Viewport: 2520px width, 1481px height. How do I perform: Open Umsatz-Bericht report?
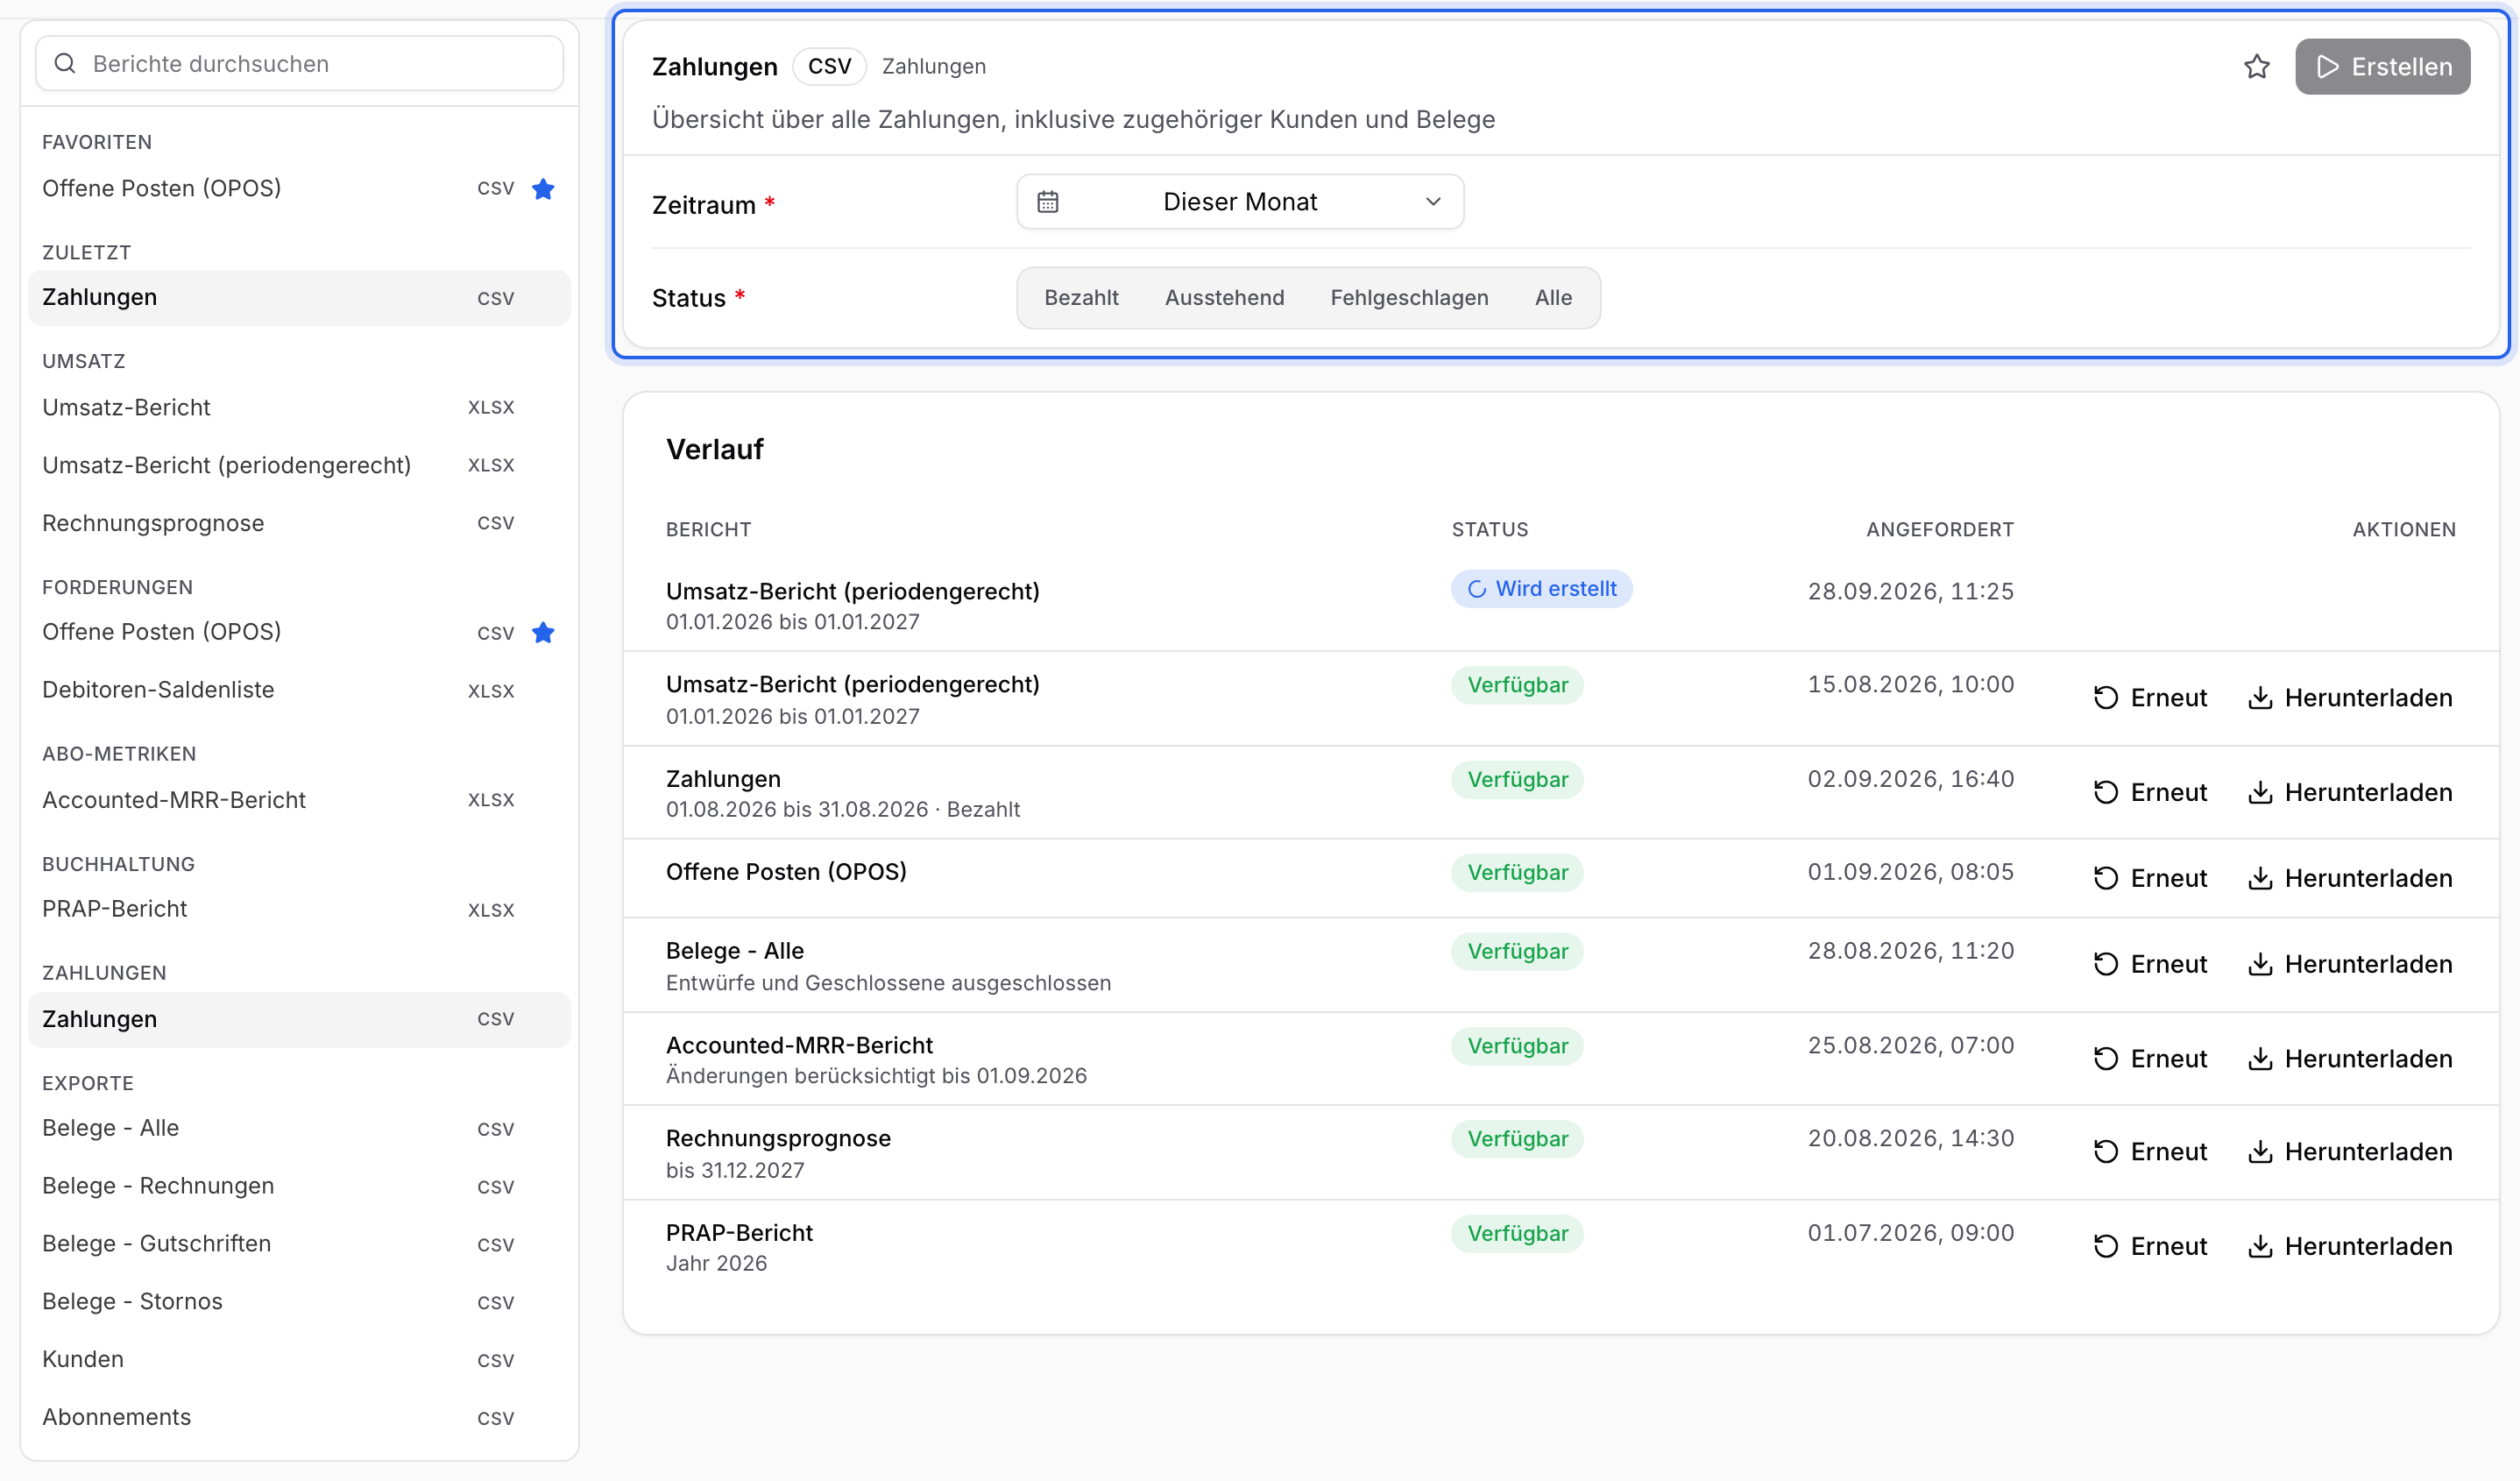[x=299, y=408]
